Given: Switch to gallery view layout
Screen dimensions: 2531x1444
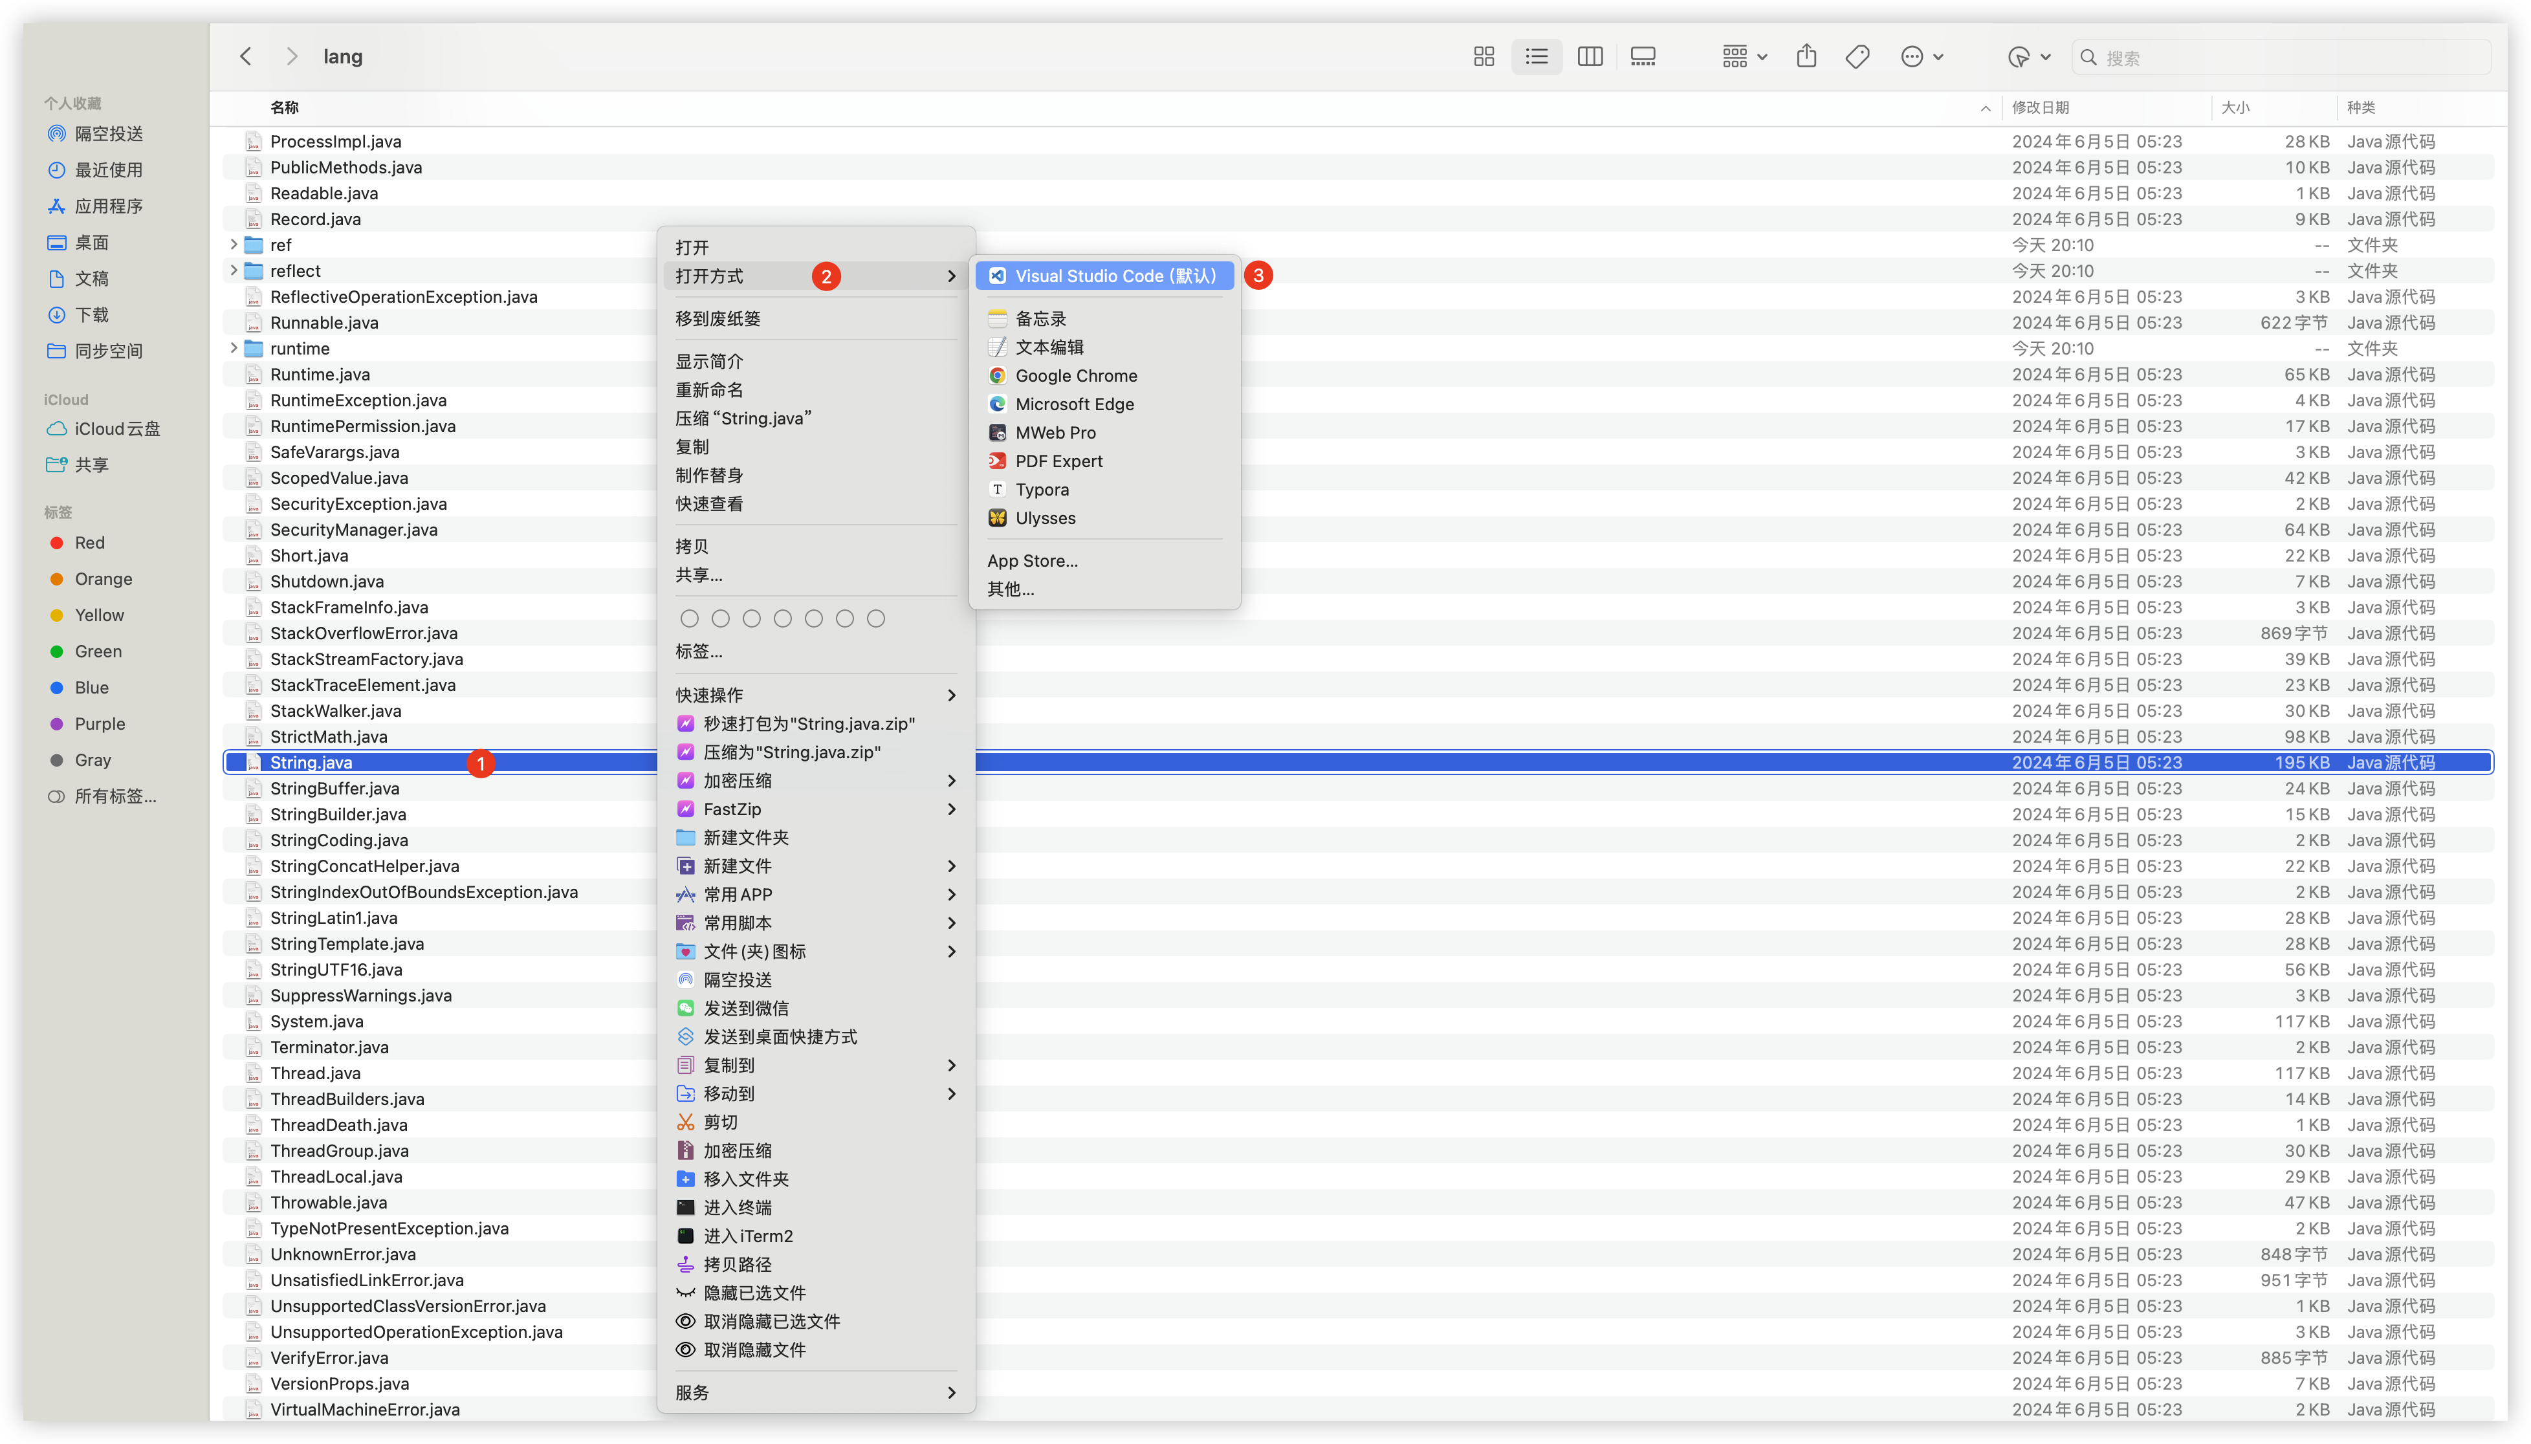Looking at the screenshot, I should pos(1643,56).
